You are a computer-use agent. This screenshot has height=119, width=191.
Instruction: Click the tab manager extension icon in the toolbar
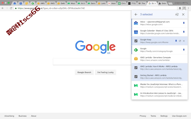[184, 8]
